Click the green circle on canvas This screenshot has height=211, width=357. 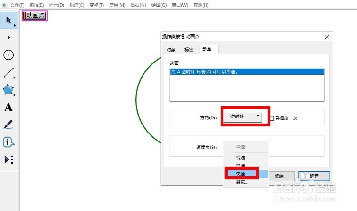(136, 100)
